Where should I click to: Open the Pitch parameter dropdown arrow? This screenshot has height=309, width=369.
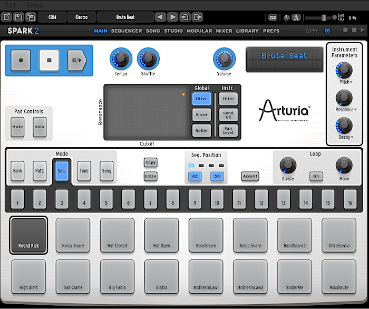click(351, 82)
